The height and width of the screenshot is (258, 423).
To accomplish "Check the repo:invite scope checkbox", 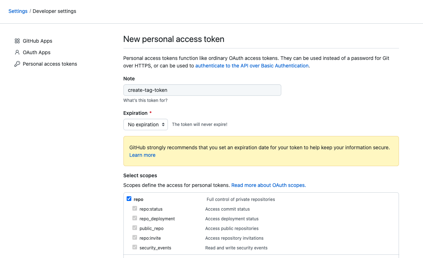I will [x=135, y=237].
